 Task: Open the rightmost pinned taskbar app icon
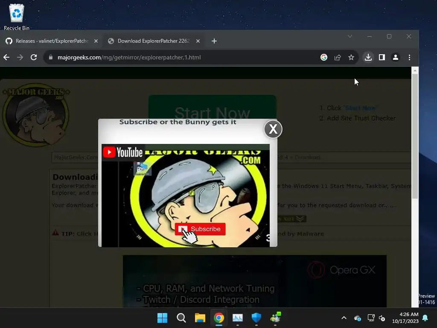click(275, 318)
